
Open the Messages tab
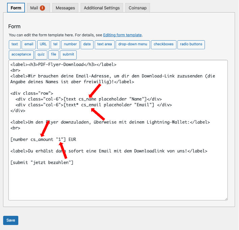pyautogui.click(x=65, y=8)
